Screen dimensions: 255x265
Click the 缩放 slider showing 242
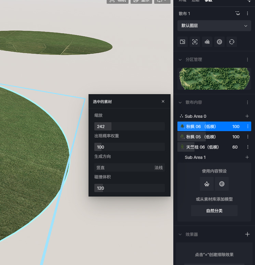[x=129, y=126]
